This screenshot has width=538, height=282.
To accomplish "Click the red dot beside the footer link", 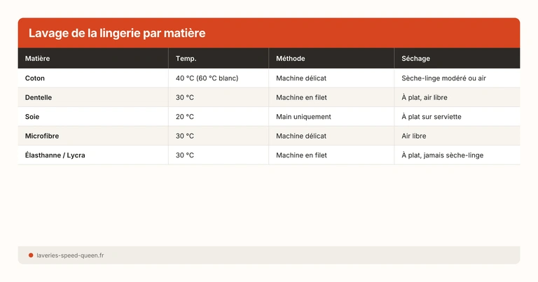I will pos(31,255).
